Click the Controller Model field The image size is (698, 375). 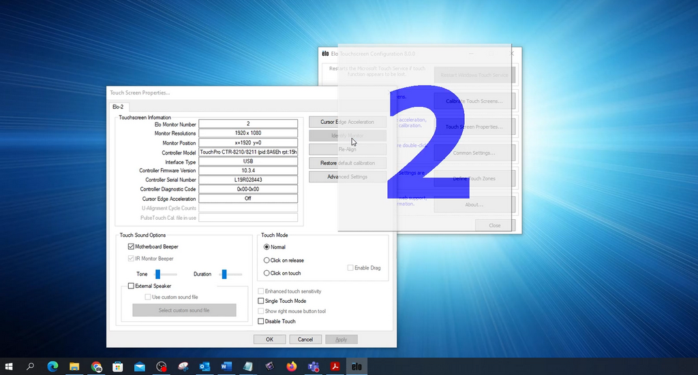(248, 152)
